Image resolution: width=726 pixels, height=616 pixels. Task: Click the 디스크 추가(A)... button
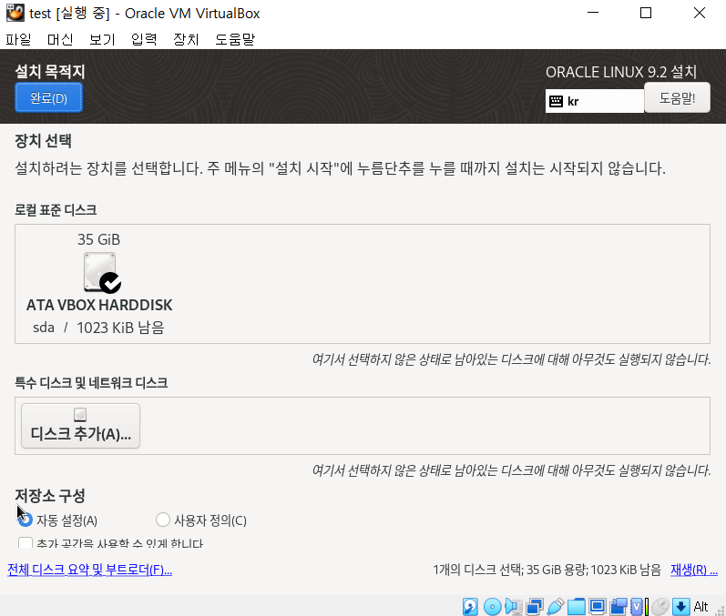tap(80, 426)
